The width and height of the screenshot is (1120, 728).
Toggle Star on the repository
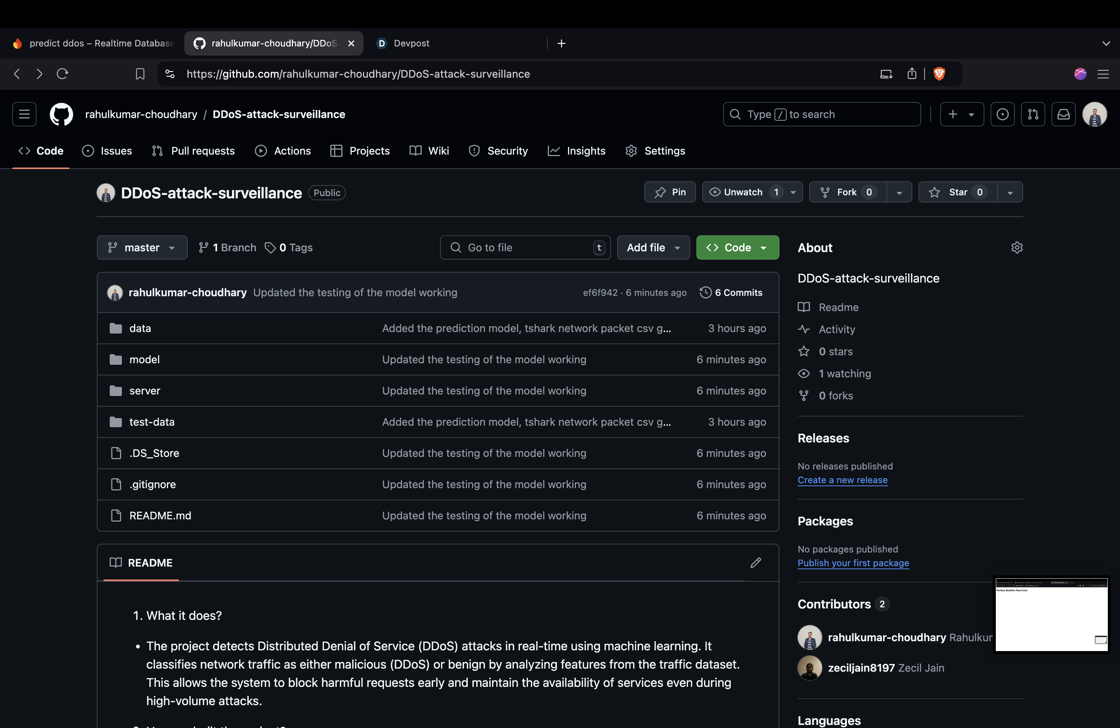[957, 192]
